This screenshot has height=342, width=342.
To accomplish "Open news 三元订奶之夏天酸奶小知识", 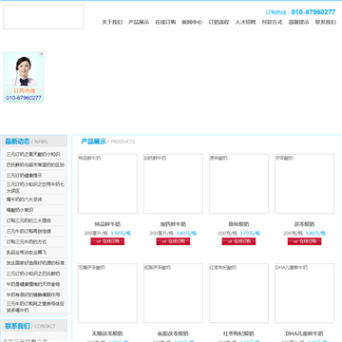I will click(33, 155).
